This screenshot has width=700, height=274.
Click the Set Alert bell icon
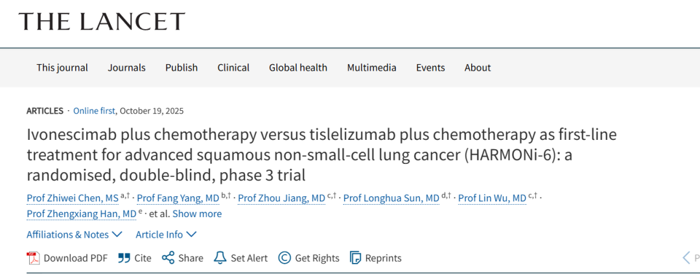(x=220, y=258)
